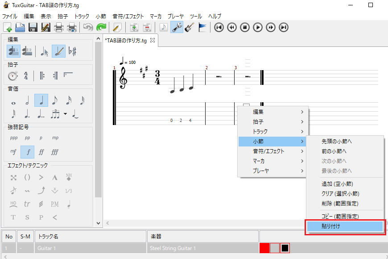
Task: Click the red track color swatch
Action: click(x=264, y=248)
